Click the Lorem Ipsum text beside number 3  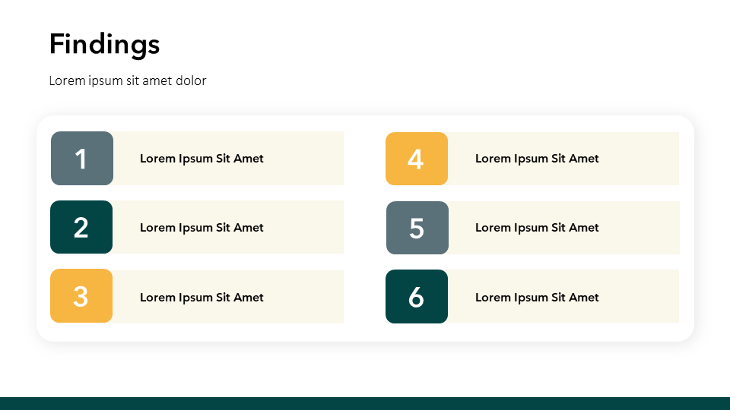point(202,298)
